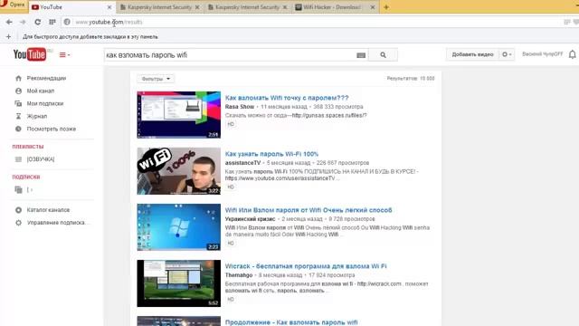Go back with browser back arrow

pos(9,22)
